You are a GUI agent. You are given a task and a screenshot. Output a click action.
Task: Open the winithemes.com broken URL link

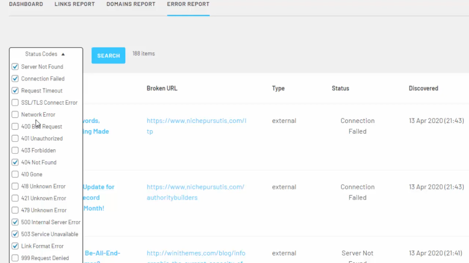point(196,253)
